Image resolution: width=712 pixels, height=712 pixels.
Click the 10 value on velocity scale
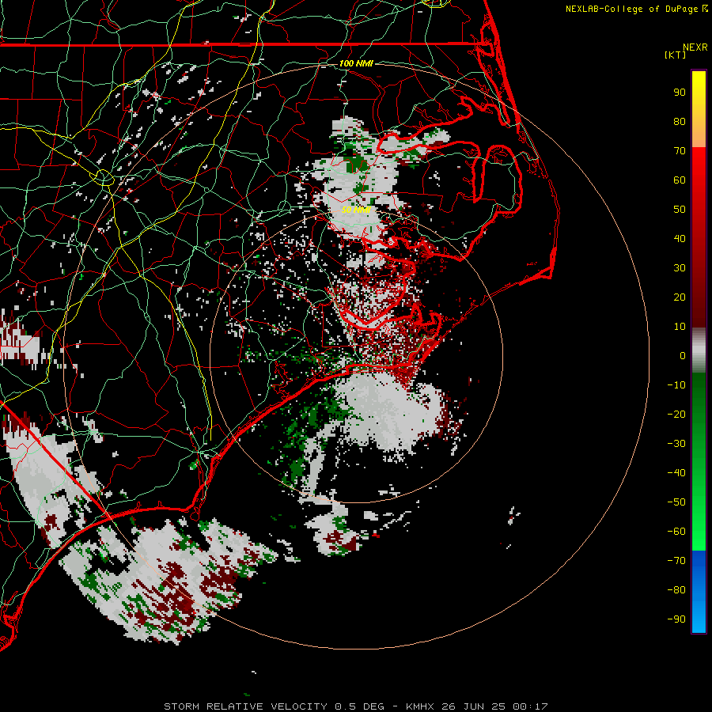coord(680,327)
